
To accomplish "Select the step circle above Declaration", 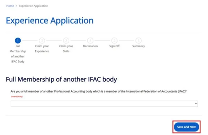I will 90,40.
